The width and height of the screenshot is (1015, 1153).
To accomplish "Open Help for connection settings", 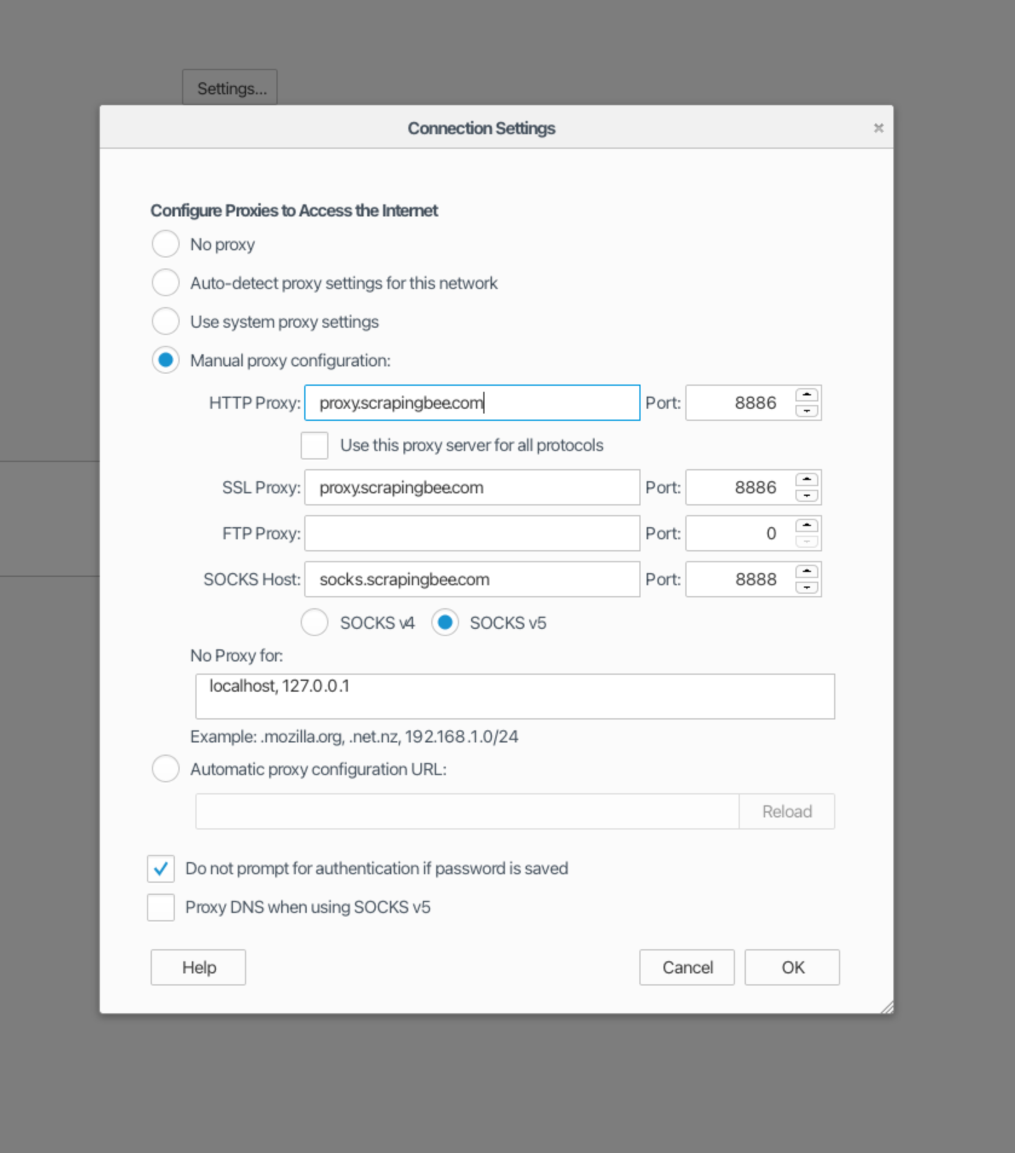I will coord(198,967).
